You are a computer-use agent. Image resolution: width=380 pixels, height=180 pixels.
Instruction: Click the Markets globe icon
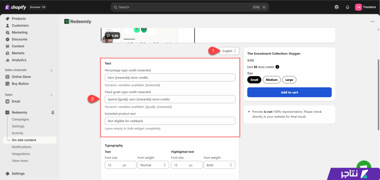(7, 53)
